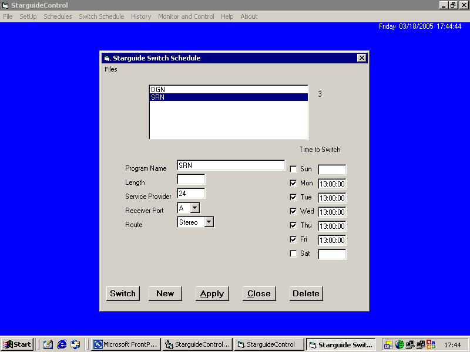Click the first system tray icon
Screen dimensions: 470x352
click(x=388, y=344)
